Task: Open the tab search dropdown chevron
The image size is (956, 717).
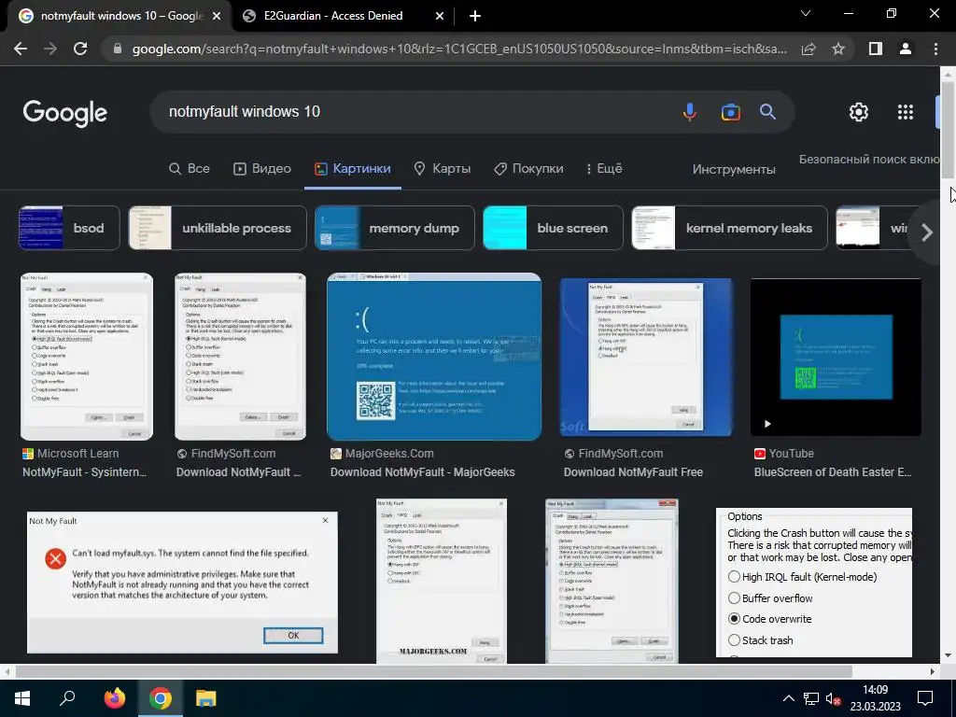Action: click(x=806, y=13)
